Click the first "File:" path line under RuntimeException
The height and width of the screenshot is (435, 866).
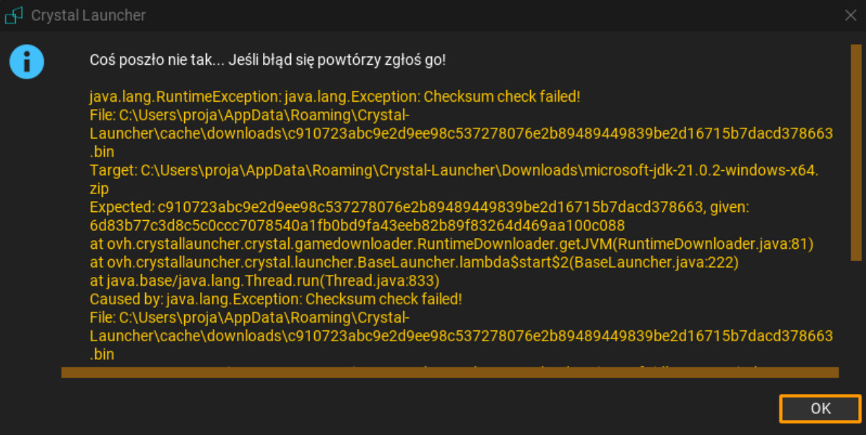pyautogui.click(x=249, y=115)
